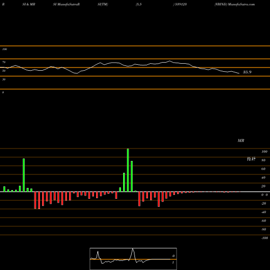Click the RSI axis label 50
The image size is (270, 270).
coord(4,71)
